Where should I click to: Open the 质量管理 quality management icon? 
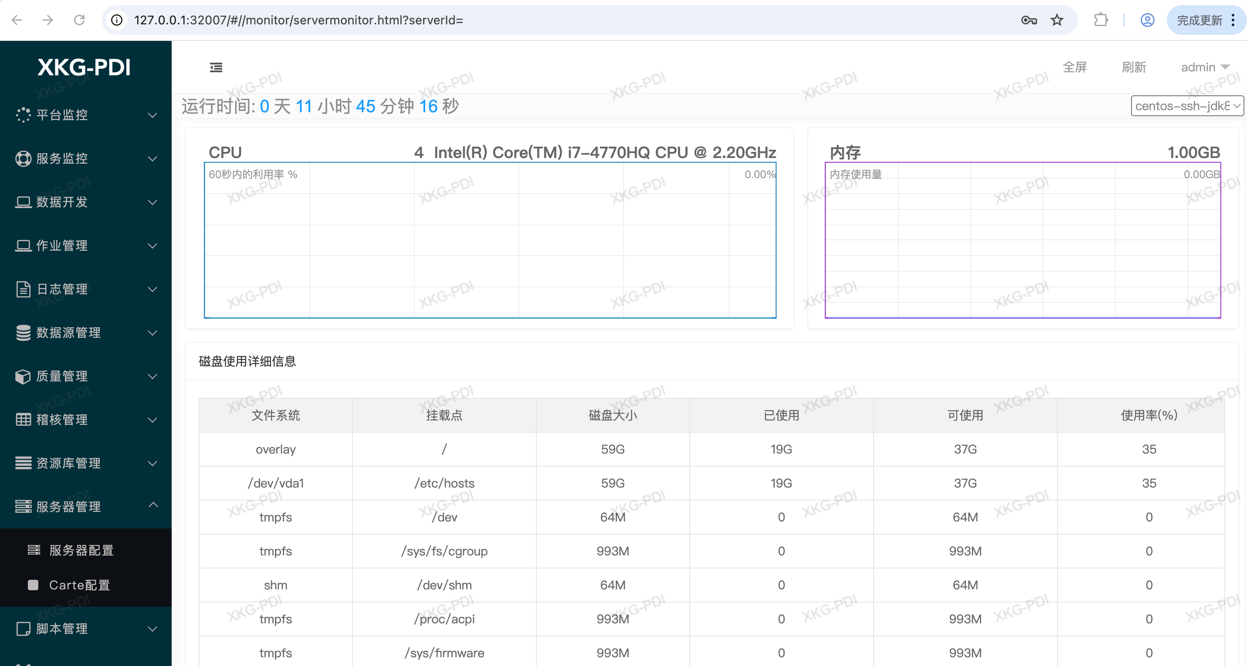coord(23,376)
